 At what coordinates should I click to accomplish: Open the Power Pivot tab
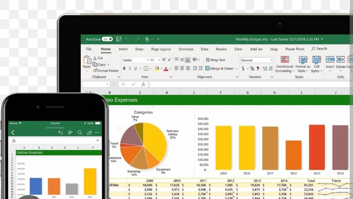tap(295, 49)
